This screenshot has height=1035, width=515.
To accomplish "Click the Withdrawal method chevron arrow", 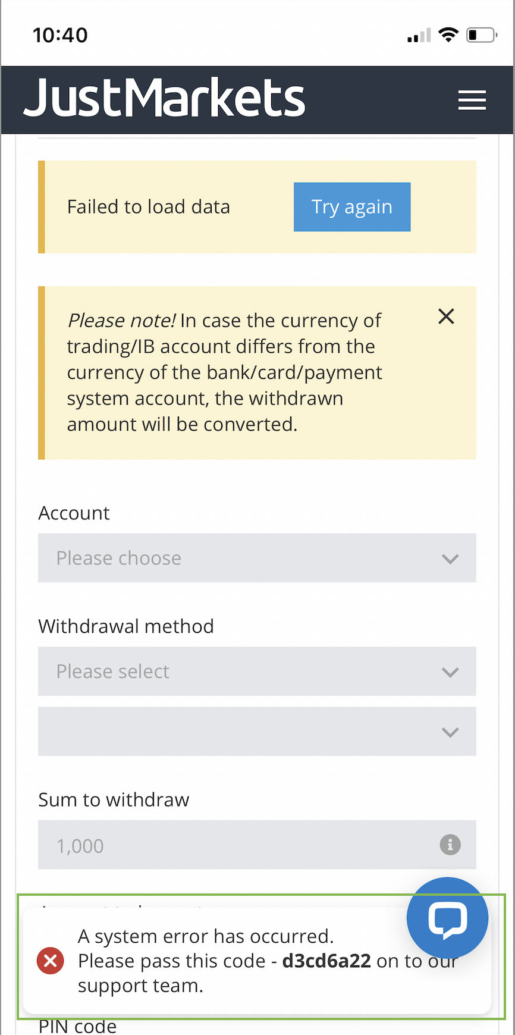I will pos(450,672).
